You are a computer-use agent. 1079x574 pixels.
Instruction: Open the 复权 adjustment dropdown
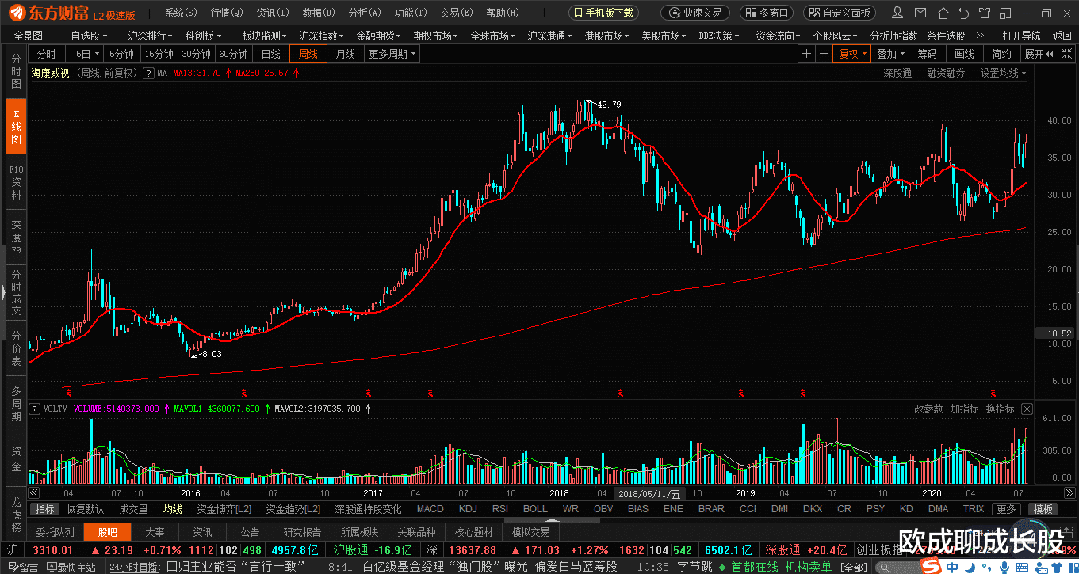[853, 54]
